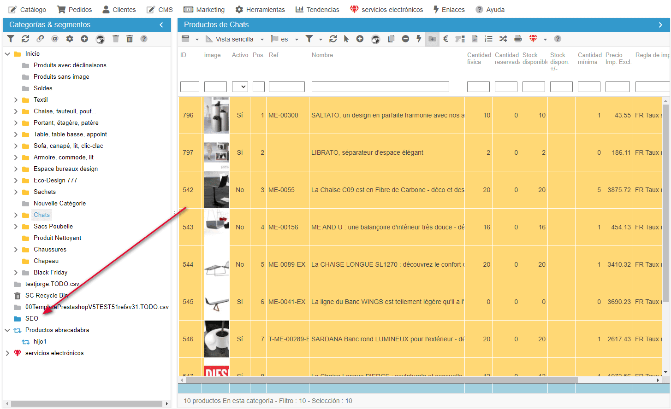
Task: Expand the Textil category node
Action: [16, 100]
